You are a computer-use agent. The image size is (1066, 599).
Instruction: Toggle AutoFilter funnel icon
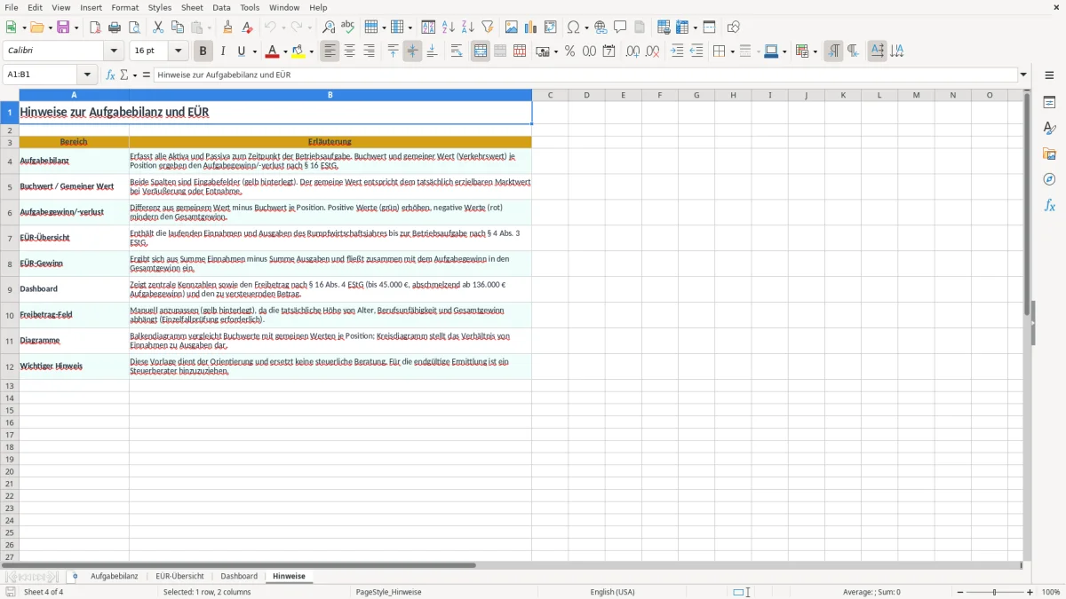tap(487, 28)
